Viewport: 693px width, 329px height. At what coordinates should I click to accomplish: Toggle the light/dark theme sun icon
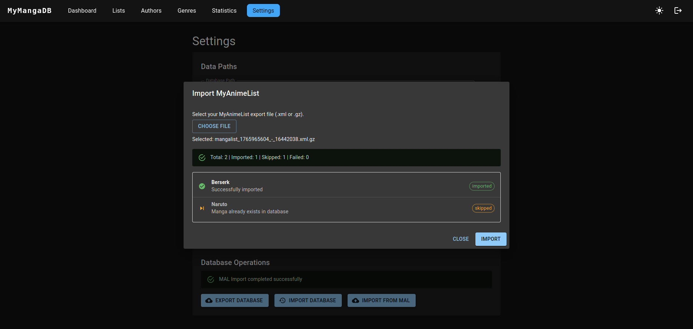tap(659, 10)
